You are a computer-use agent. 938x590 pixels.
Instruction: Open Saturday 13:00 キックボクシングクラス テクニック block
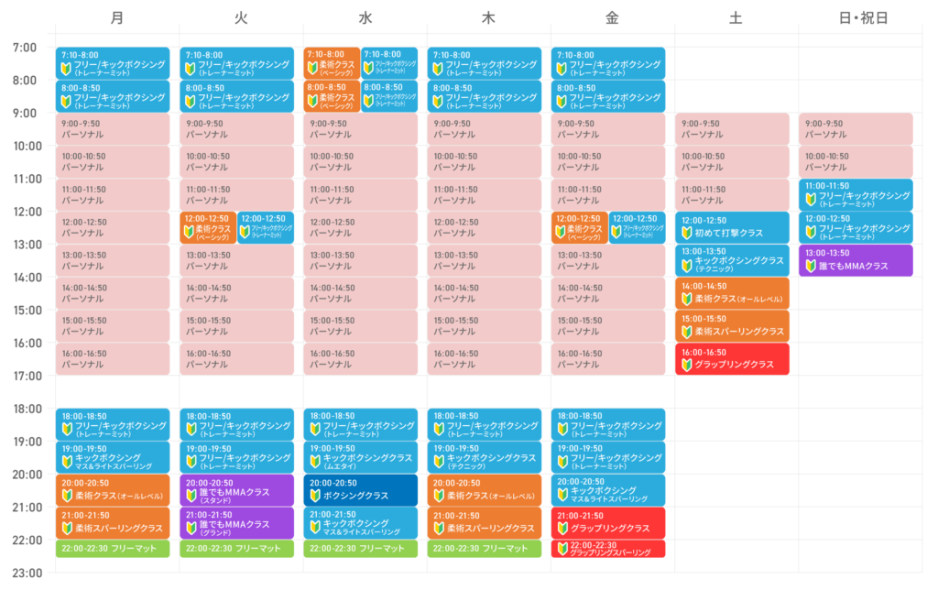point(732,260)
